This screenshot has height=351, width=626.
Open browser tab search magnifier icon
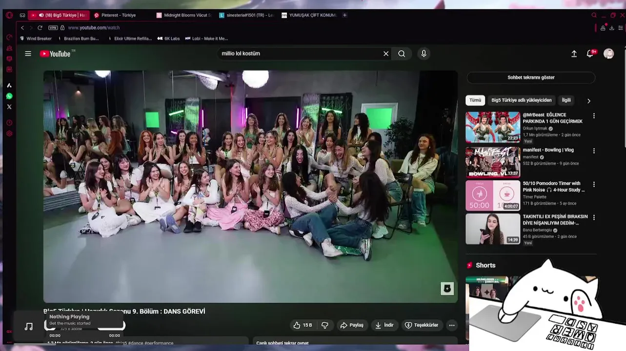coord(594,15)
